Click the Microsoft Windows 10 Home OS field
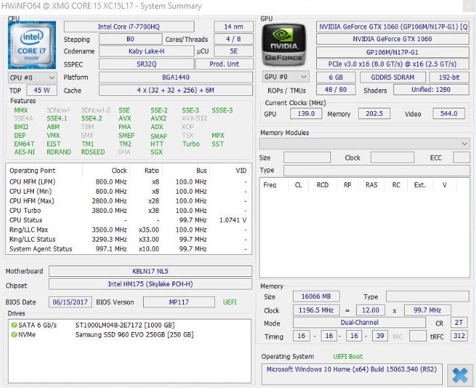The height and width of the screenshot is (388, 476). tap(352, 374)
